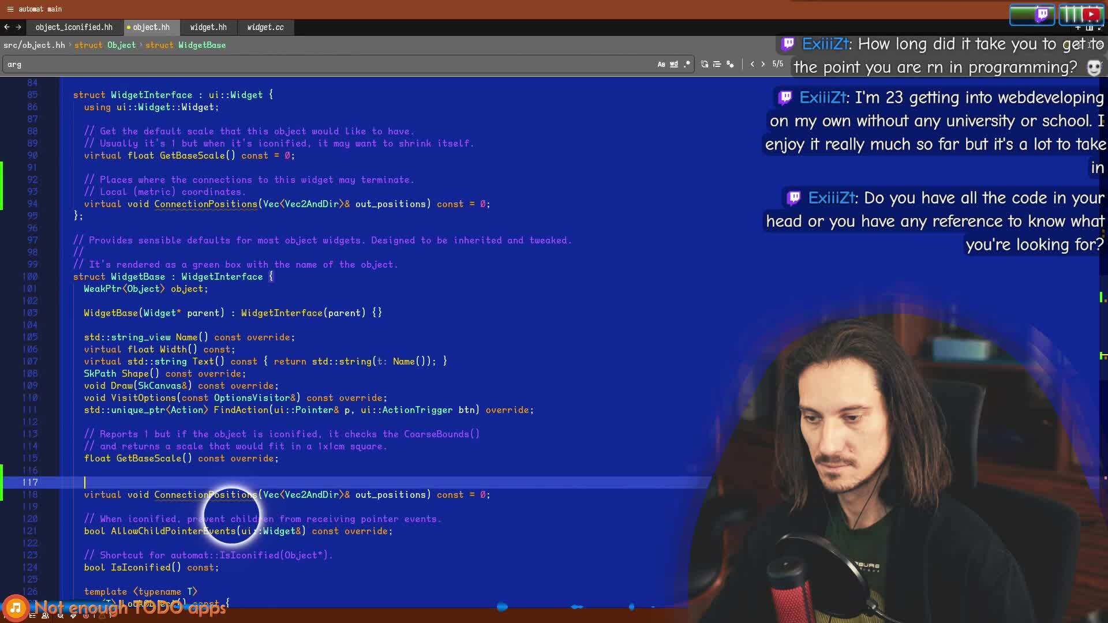Toggle regex search mode icon

[687, 65]
